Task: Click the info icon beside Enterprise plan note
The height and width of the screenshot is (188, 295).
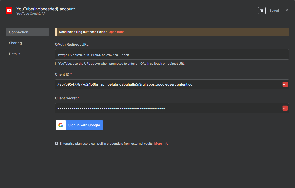Action: 57,143
